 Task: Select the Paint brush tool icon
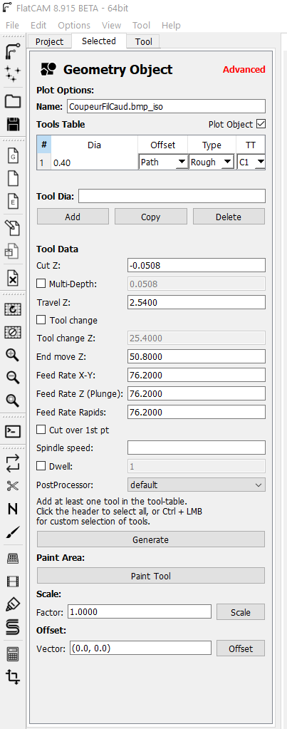click(13, 532)
